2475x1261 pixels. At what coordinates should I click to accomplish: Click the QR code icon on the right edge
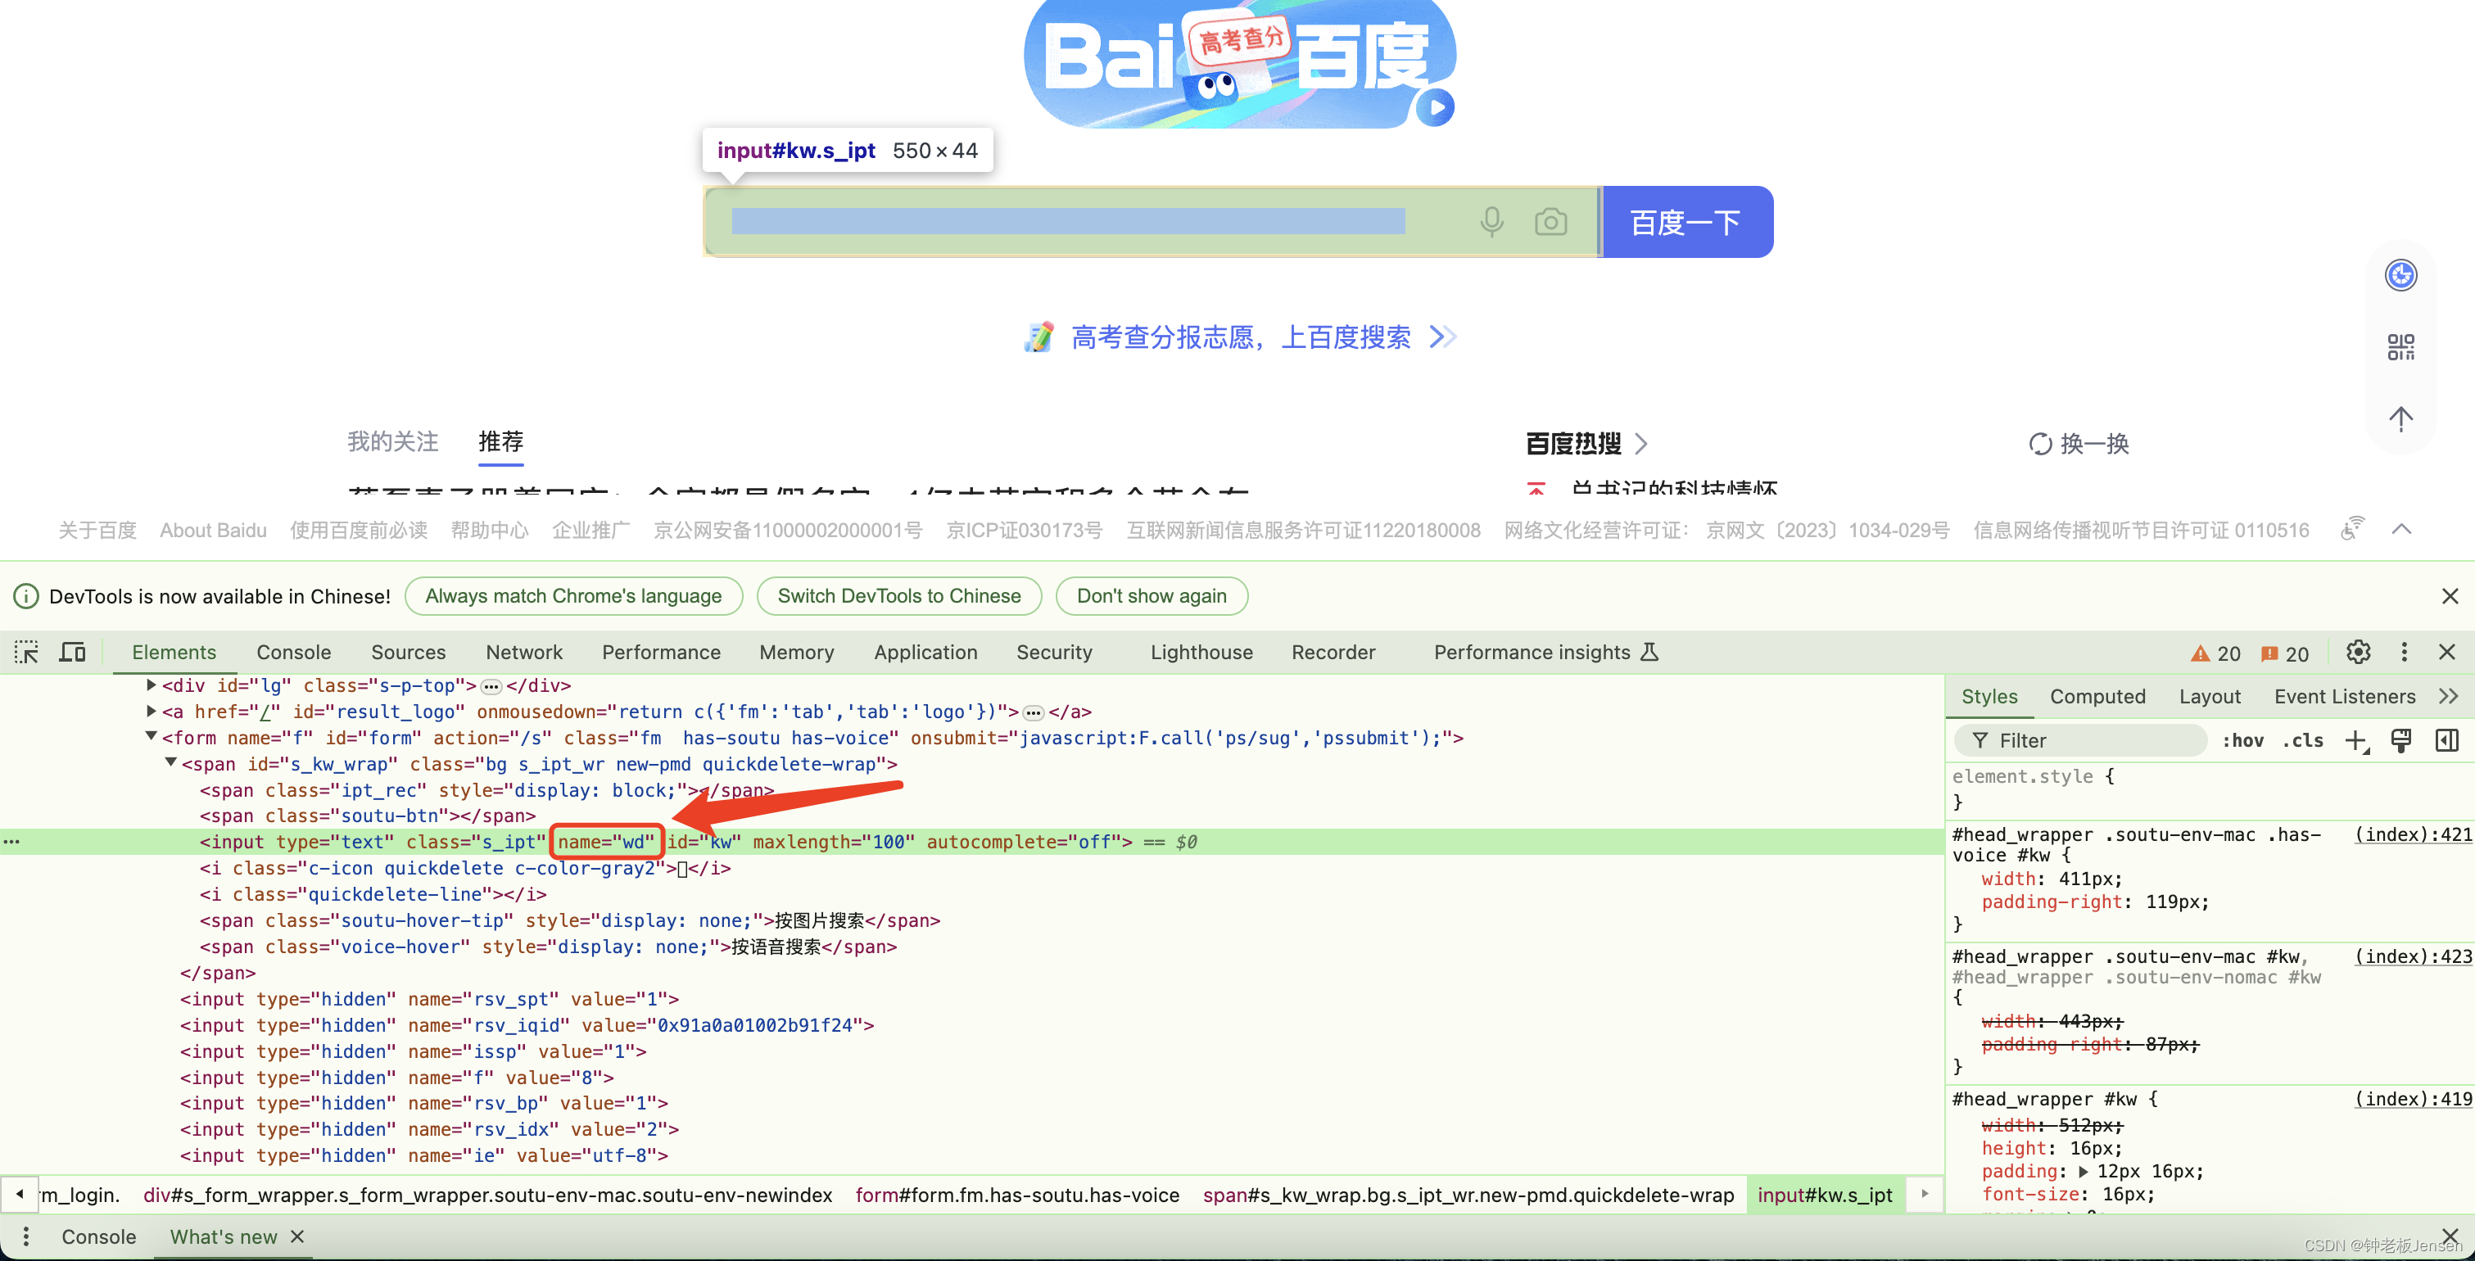[x=2401, y=346]
